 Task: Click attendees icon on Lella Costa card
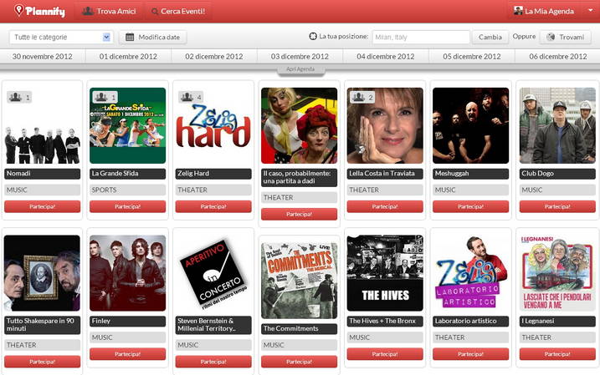coord(358,97)
